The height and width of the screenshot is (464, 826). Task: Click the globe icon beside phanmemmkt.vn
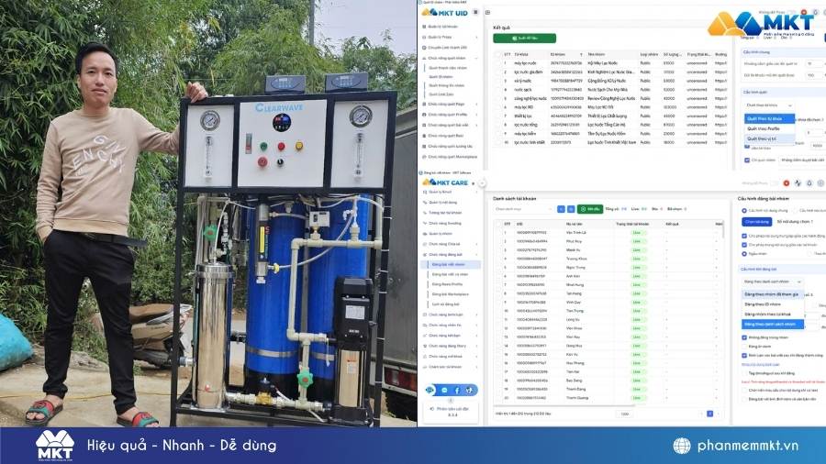(x=681, y=446)
